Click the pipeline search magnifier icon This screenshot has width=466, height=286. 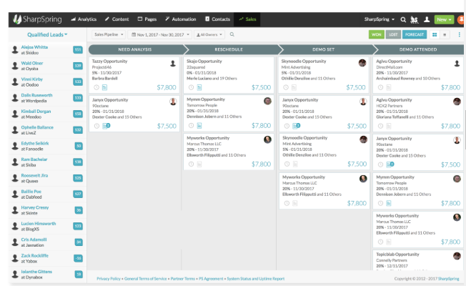[x=232, y=34]
